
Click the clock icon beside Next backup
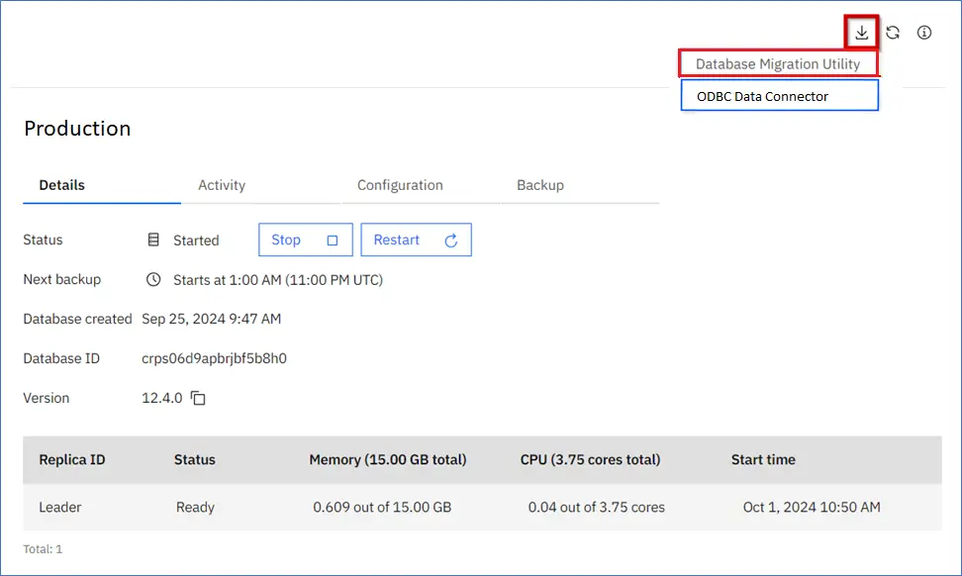[x=153, y=280]
